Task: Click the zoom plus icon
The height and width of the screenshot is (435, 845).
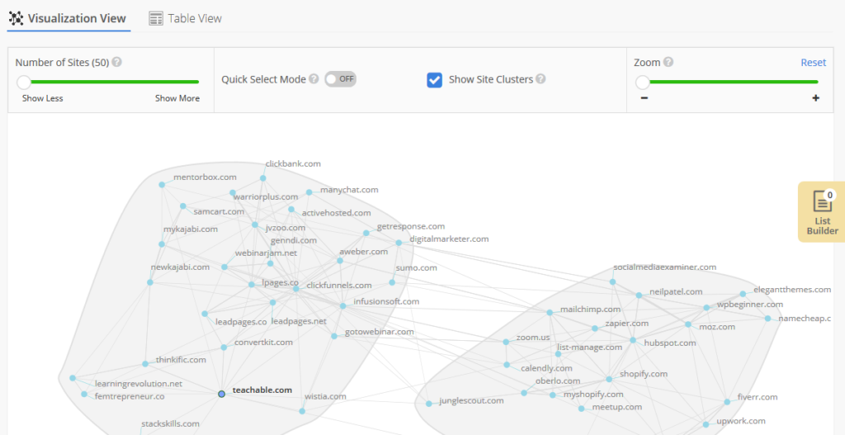Action: pos(815,98)
